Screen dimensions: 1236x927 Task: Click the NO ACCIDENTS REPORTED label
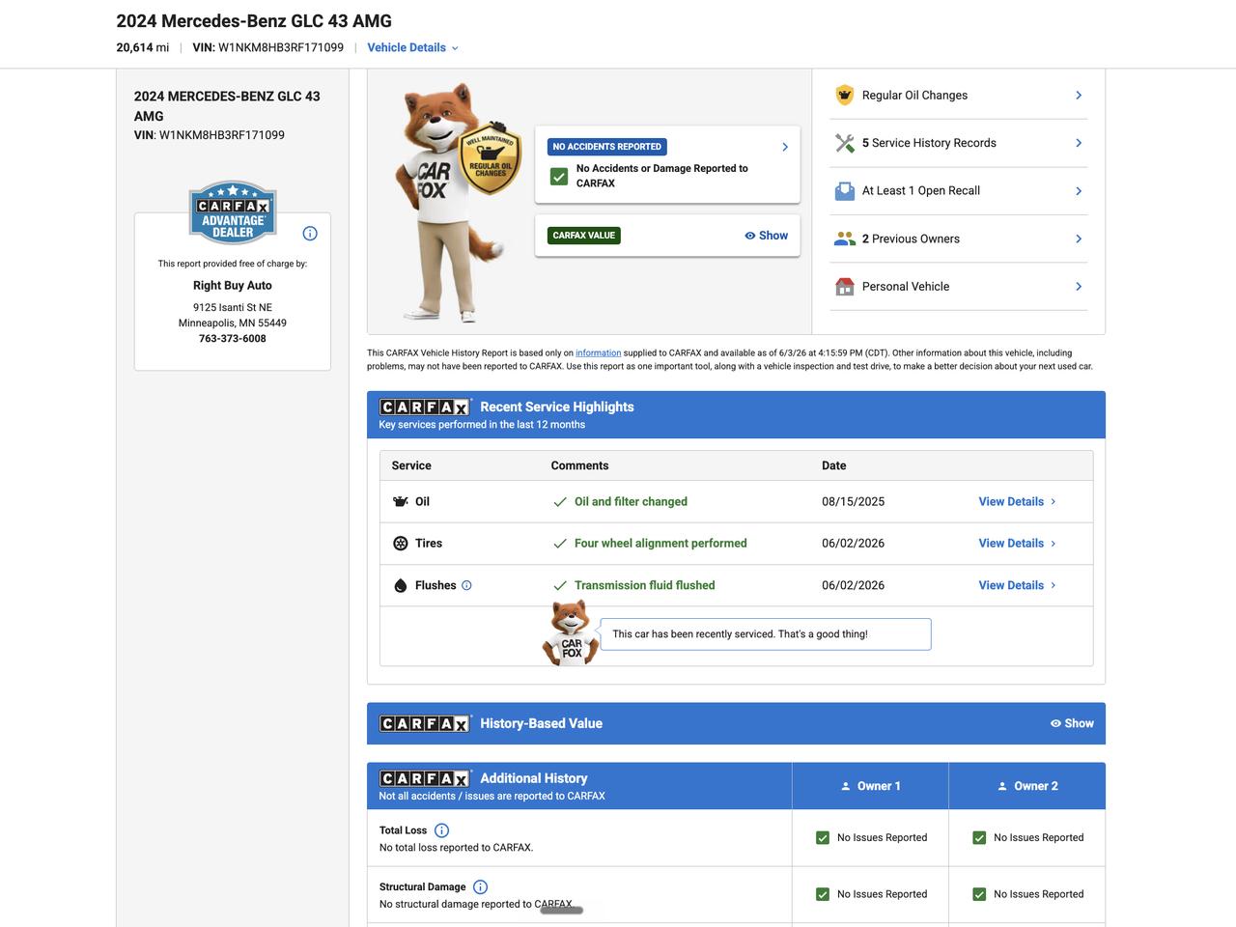point(607,147)
